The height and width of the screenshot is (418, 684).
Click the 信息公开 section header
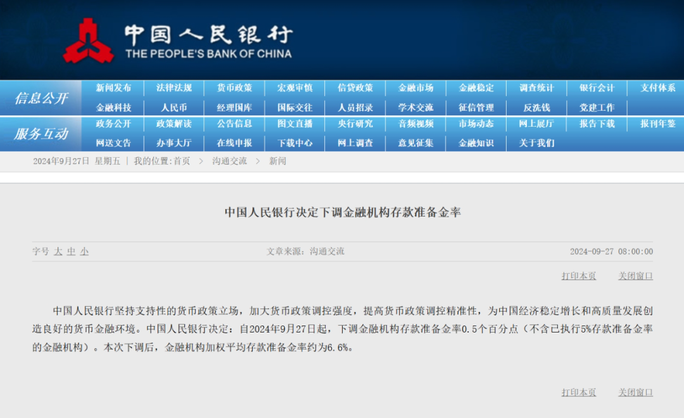pyautogui.click(x=41, y=98)
